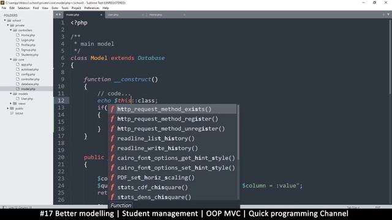Open list.txt in the sidebar

[19, 113]
